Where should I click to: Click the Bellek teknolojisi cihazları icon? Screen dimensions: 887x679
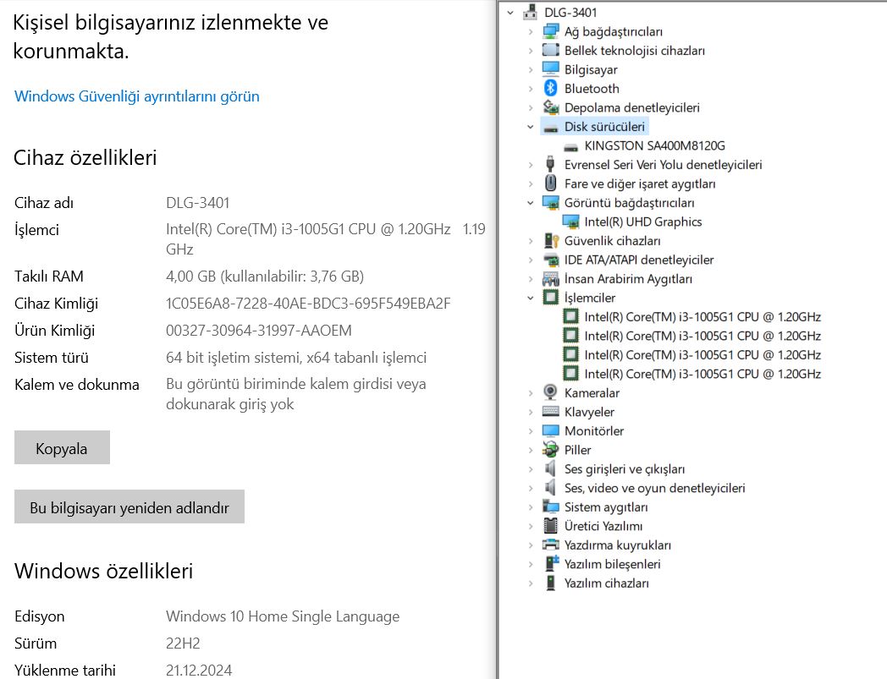pos(550,51)
